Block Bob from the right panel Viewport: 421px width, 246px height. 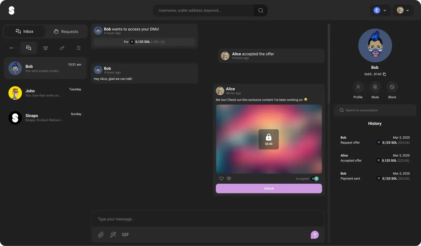(x=392, y=90)
